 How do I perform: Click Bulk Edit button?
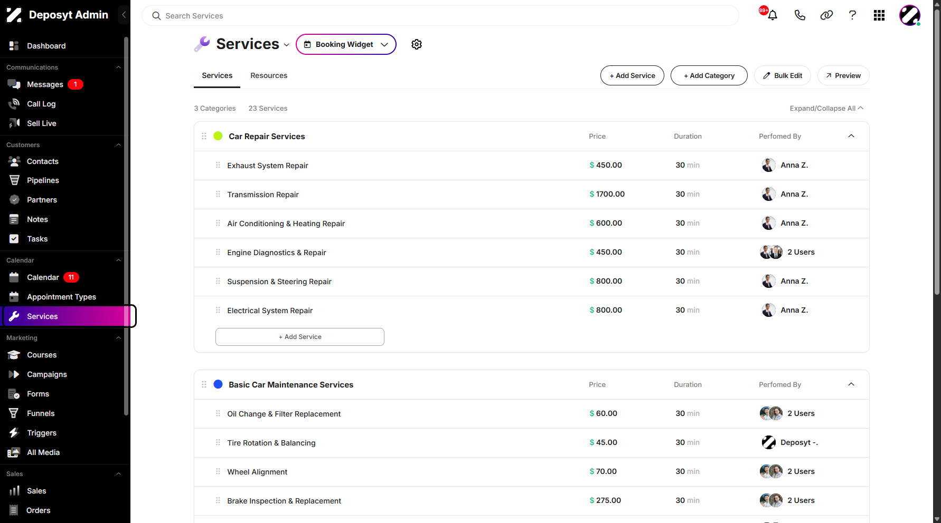782,75
